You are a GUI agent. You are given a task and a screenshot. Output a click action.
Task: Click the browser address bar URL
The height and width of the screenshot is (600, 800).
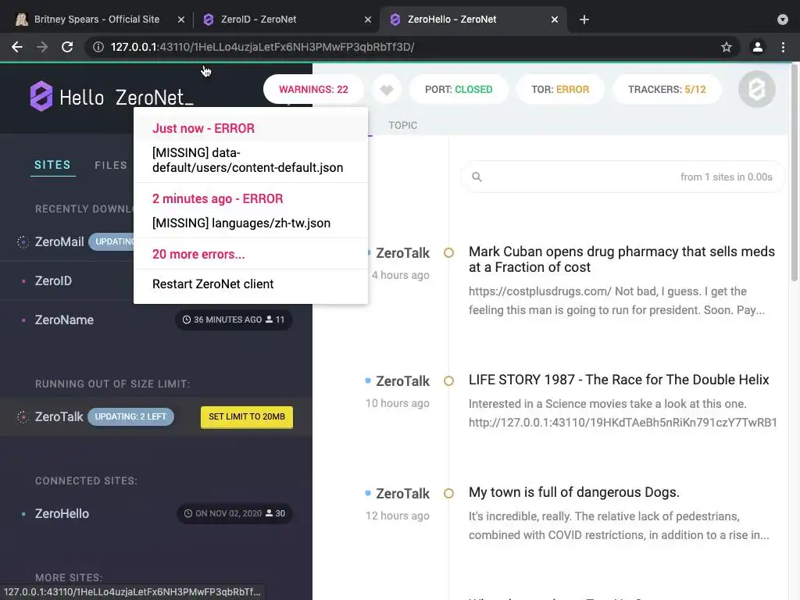pos(262,47)
